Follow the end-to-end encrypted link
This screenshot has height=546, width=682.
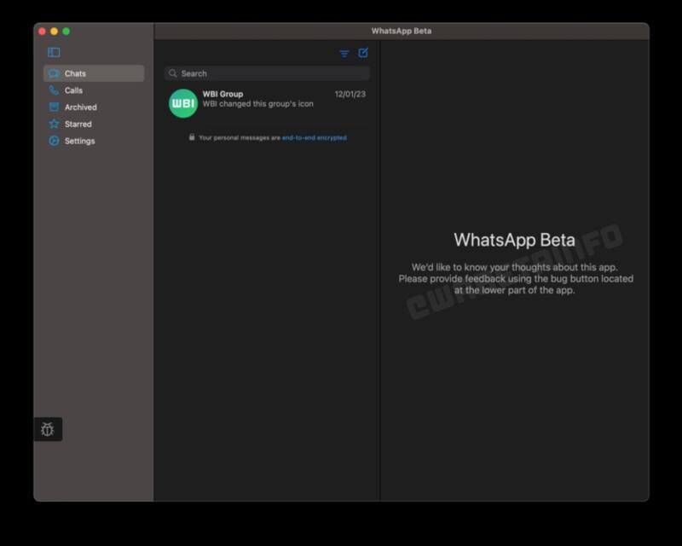pyautogui.click(x=315, y=137)
